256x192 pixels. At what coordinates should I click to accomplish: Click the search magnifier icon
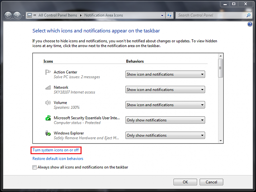tap(248, 15)
